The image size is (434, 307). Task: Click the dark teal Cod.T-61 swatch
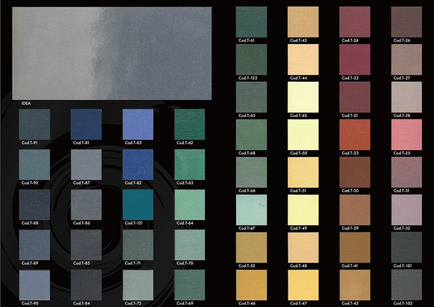click(251, 22)
